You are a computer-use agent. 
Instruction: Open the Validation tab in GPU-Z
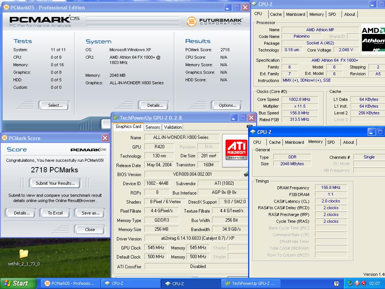[x=173, y=127]
